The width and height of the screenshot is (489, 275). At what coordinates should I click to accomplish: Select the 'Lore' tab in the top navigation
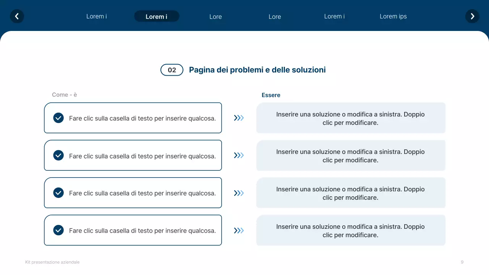[x=215, y=16]
